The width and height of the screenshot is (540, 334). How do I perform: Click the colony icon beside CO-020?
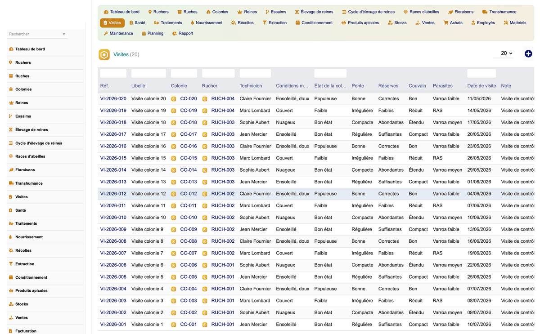174,99
